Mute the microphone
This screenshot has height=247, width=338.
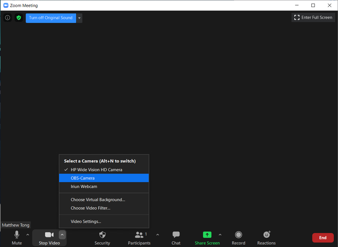(x=17, y=238)
